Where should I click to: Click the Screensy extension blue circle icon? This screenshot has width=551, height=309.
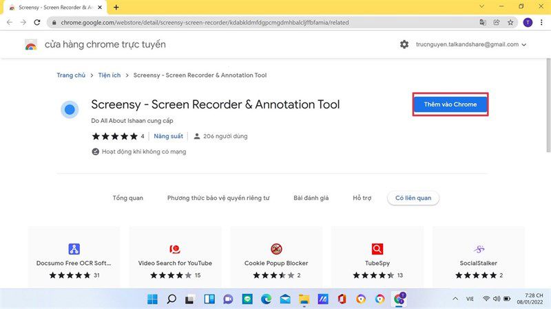pyautogui.click(x=70, y=110)
